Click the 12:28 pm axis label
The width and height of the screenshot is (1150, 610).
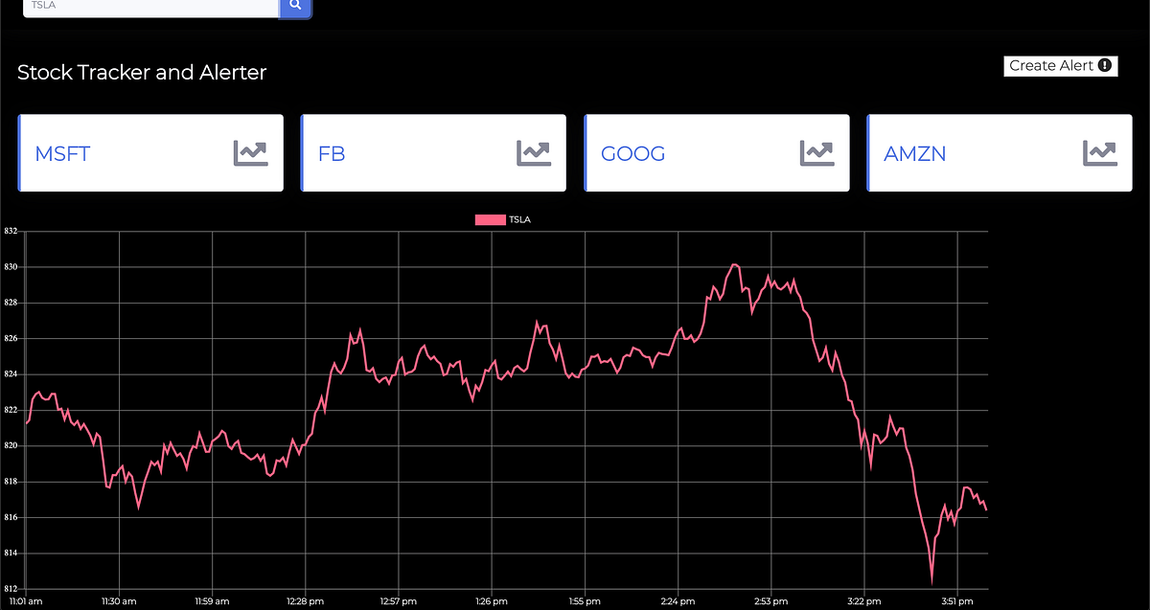tap(305, 602)
